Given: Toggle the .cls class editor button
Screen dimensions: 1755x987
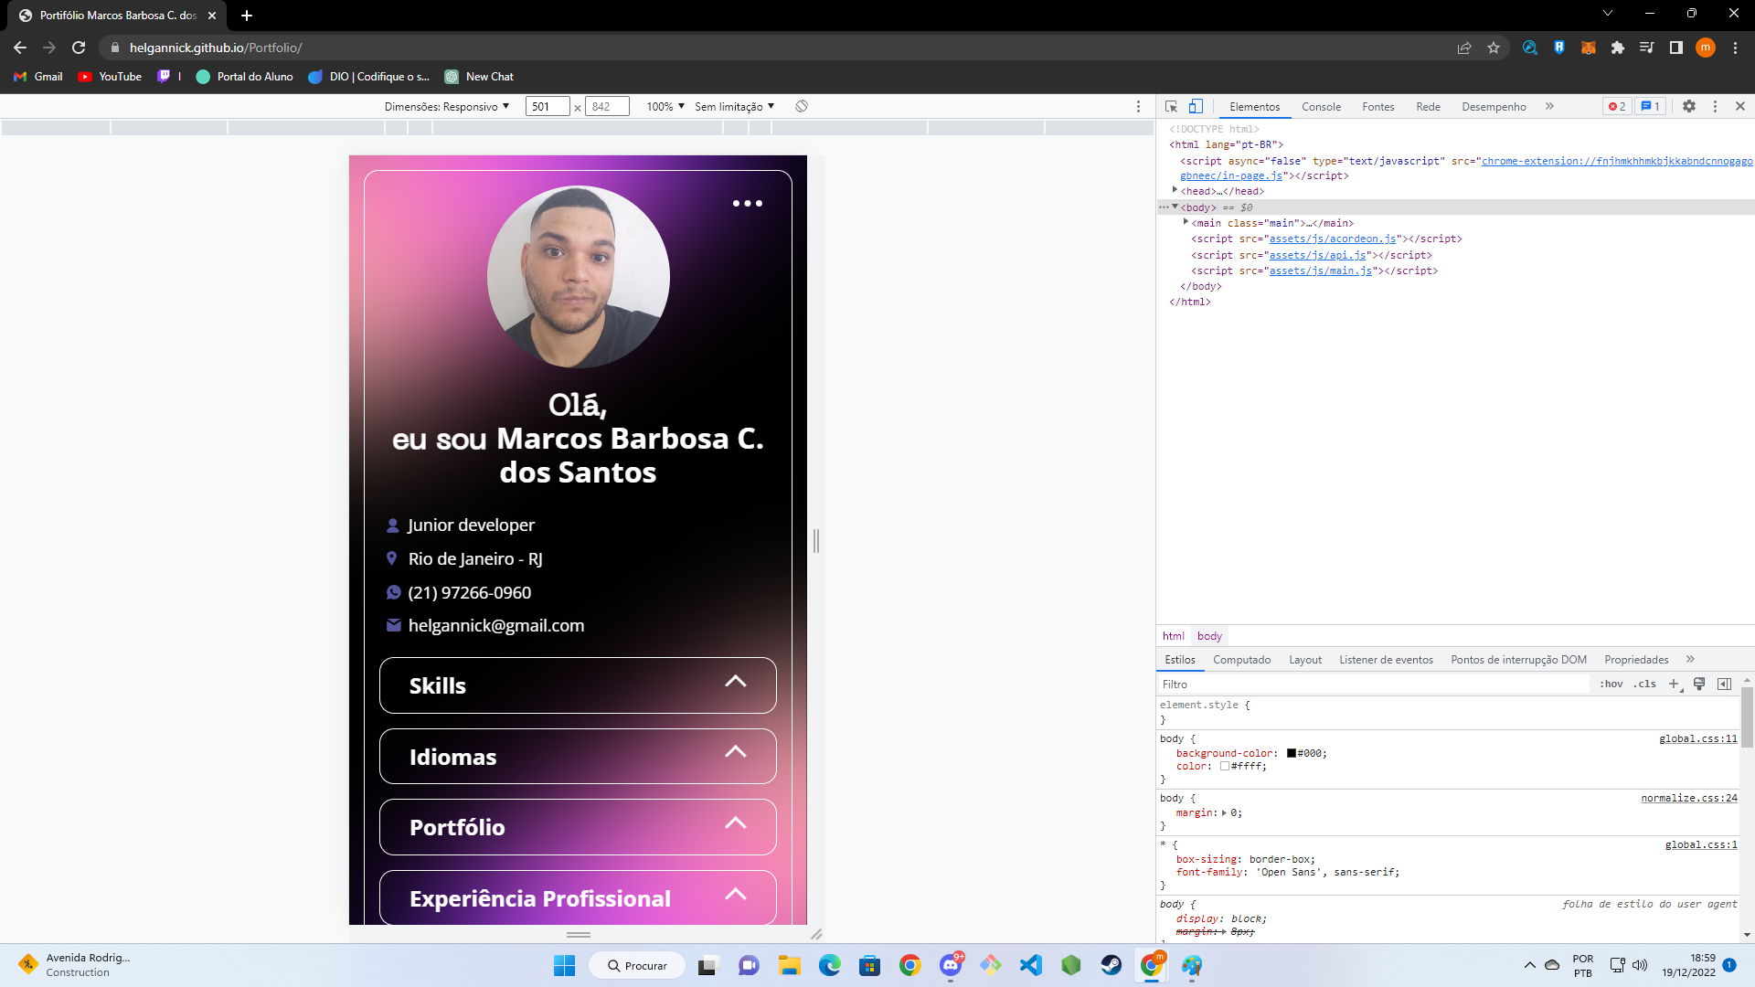Looking at the screenshot, I should tap(1644, 685).
